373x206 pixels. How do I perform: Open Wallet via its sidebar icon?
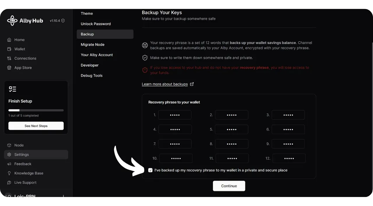[x=9, y=49]
